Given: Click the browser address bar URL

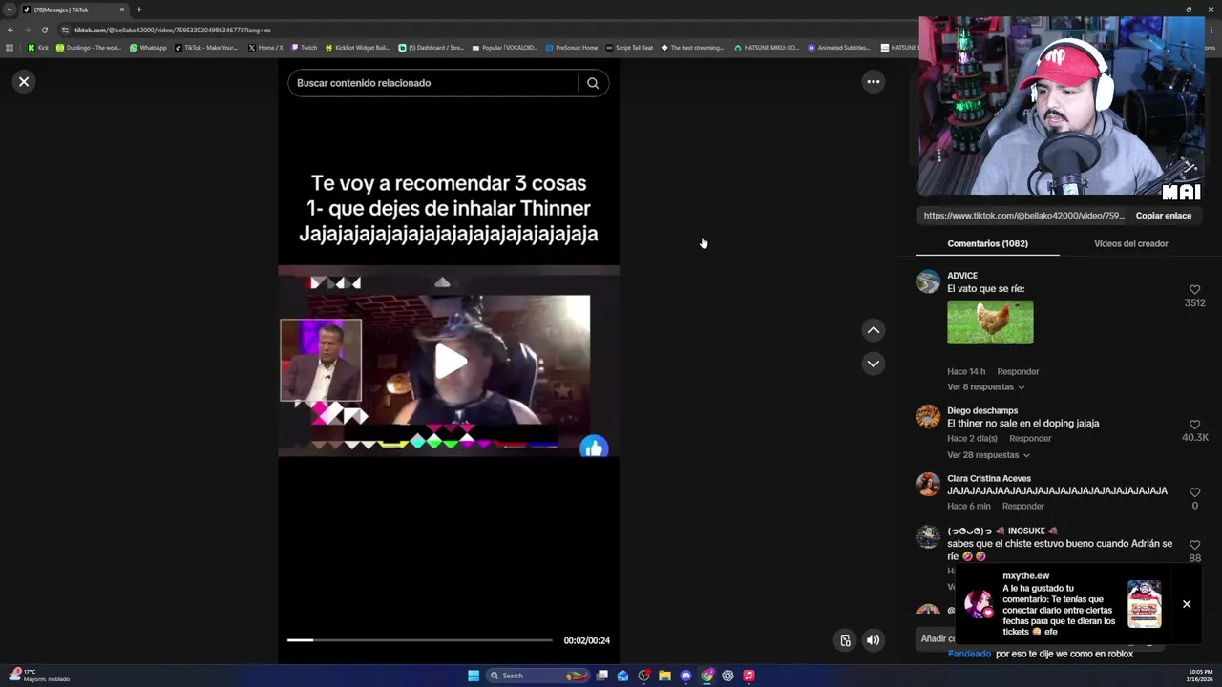Looking at the screenshot, I should coord(172,30).
